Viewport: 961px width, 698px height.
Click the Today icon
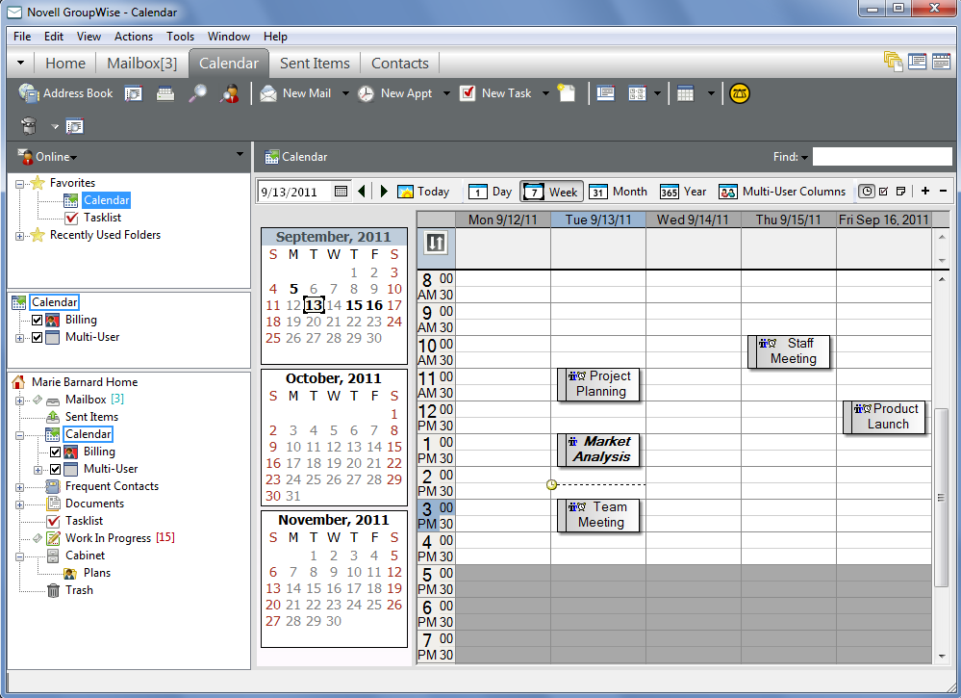(405, 192)
